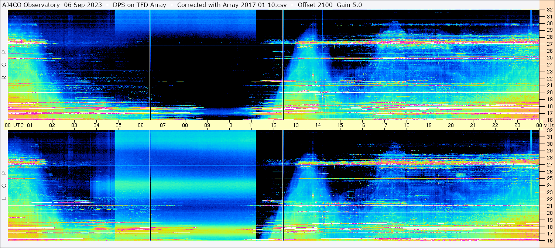This screenshot has width=555, height=248.
Task: Select hour 01 on the time axis
Action: pos(30,125)
